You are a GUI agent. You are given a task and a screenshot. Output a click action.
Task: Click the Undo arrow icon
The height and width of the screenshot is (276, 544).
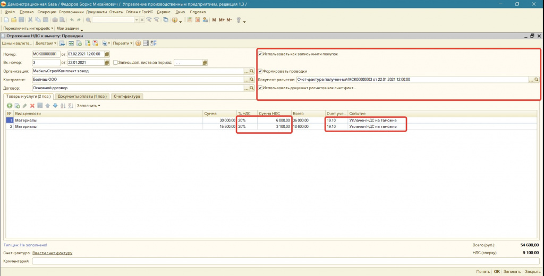coord(72,20)
